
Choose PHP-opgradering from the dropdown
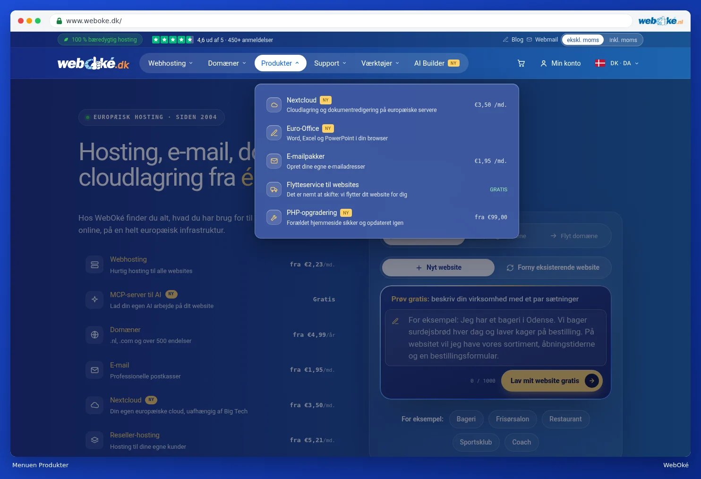(387, 217)
